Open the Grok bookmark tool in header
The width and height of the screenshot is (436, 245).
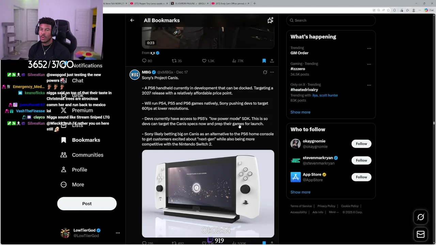coord(270,20)
